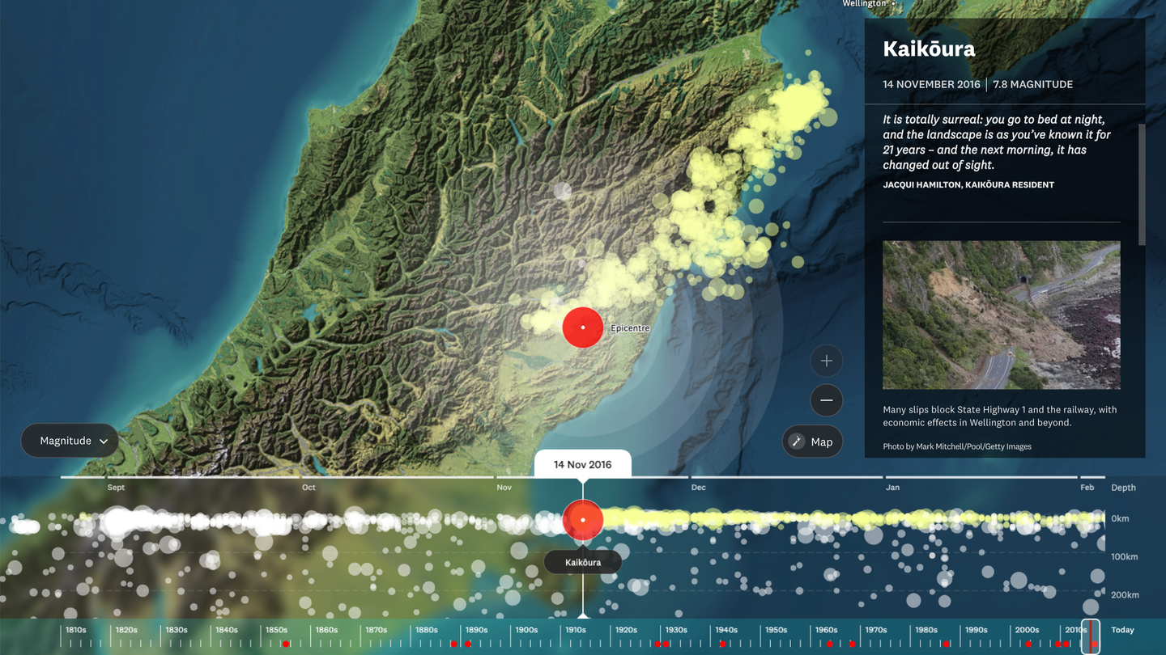
Task: Click the Kaikōura panel heading
Action: [x=929, y=49]
